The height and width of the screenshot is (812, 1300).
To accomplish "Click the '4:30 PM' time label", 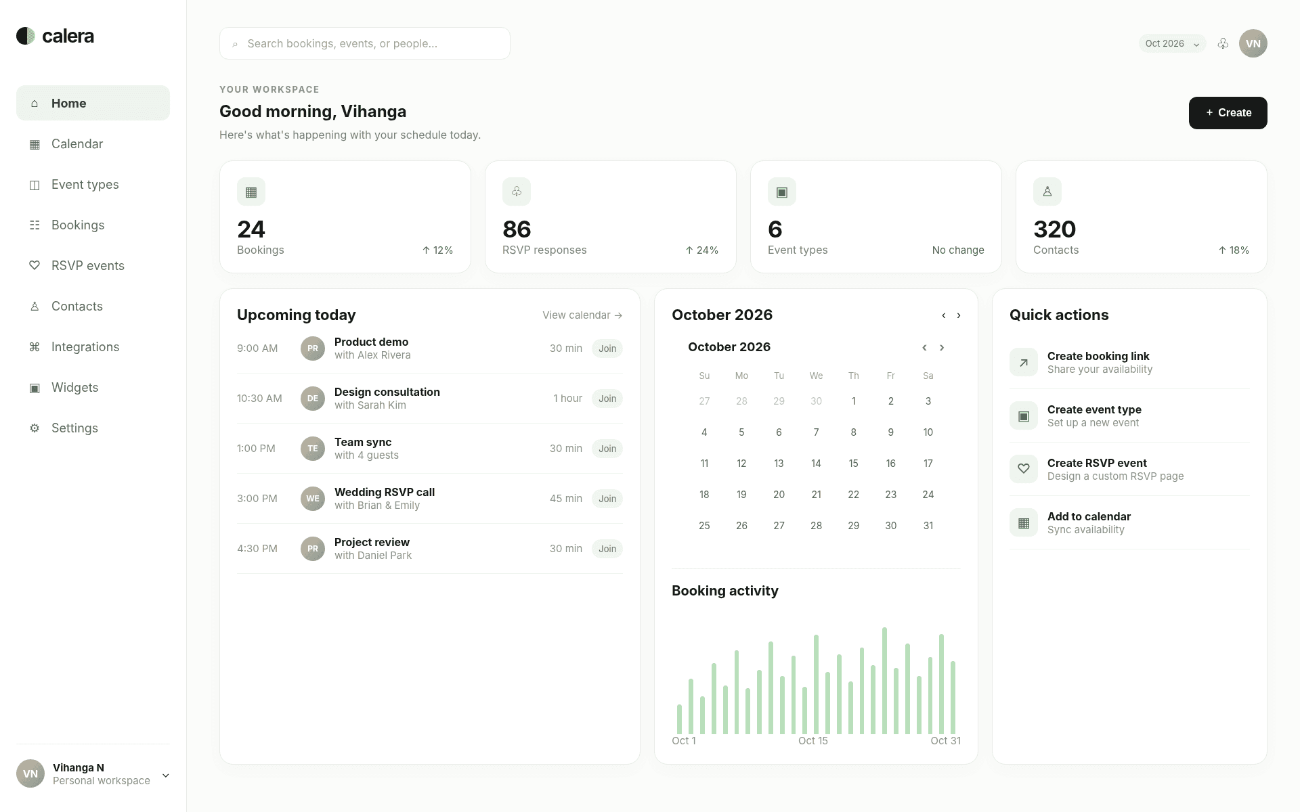I will 257,549.
